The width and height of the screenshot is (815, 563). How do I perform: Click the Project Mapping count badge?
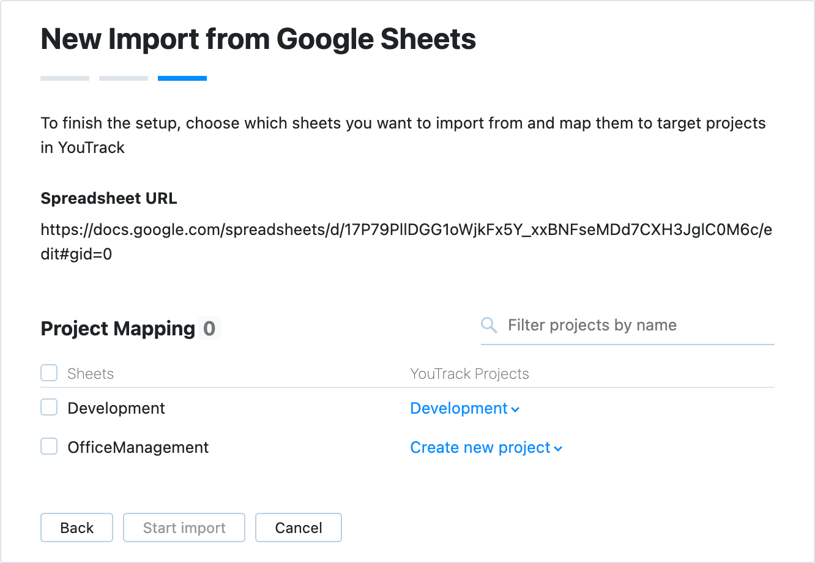(x=210, y=329)
